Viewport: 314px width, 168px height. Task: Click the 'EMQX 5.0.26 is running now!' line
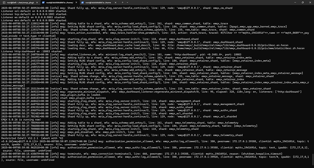click(21, 120)
